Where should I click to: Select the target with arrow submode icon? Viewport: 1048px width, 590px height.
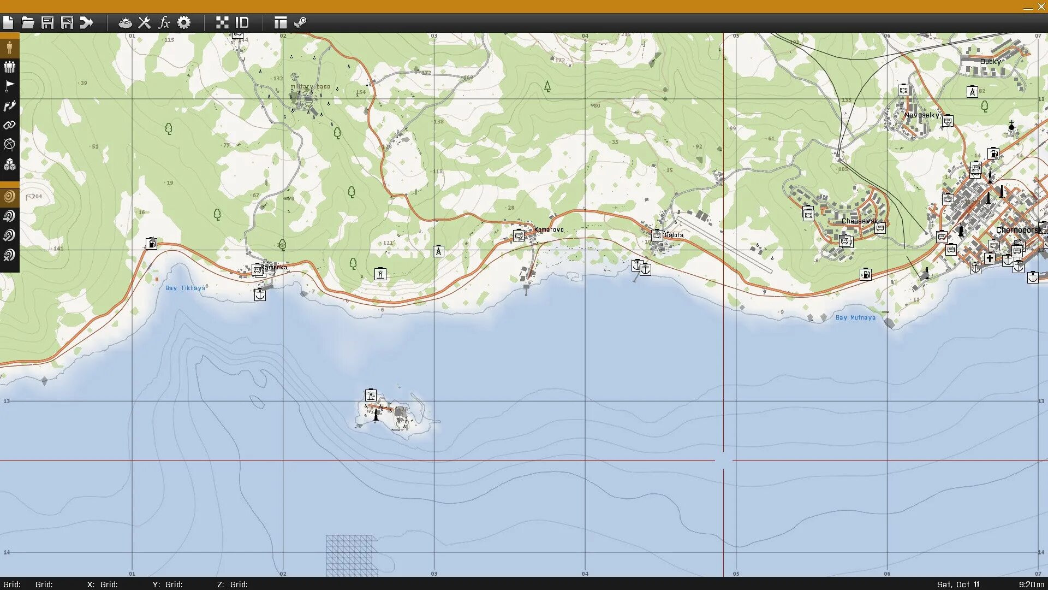click(9, 216)
